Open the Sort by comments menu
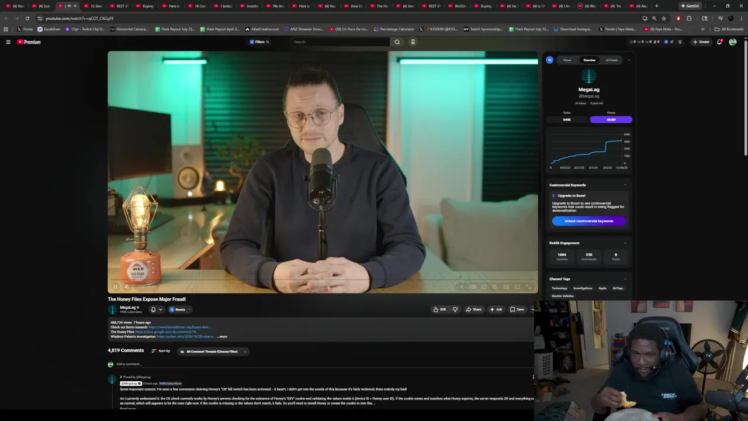 tap(161, 351)
